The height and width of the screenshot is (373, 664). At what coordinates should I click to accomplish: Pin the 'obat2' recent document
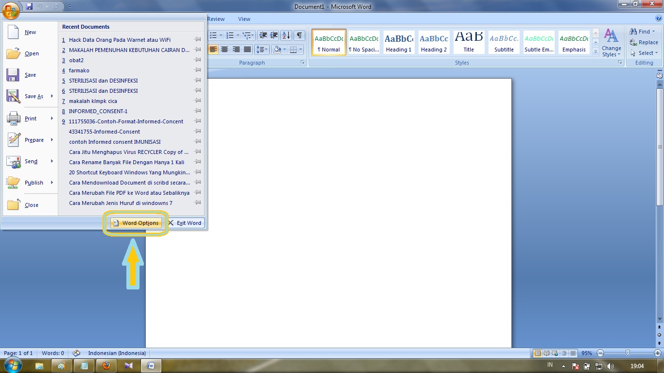198,60
